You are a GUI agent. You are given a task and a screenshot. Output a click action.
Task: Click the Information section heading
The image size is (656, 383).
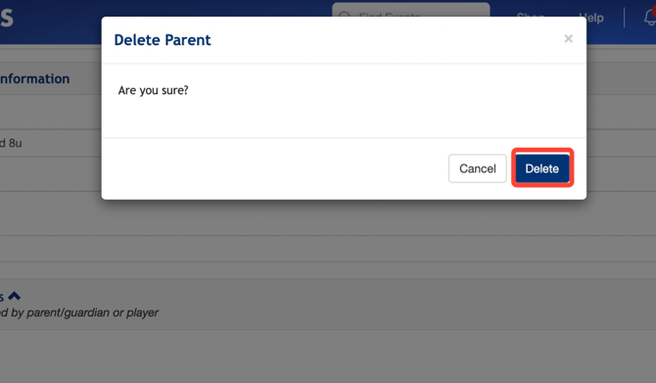[x=34, y=78]
